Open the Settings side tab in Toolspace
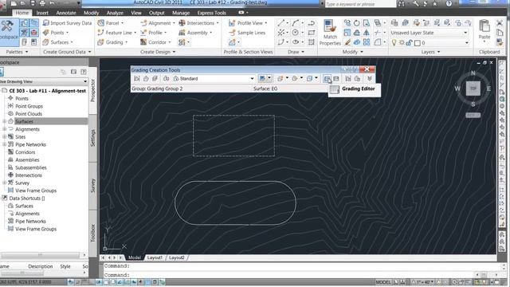Image resolution: width=510 pixels, height=287 pixels. tap(92, 138)
